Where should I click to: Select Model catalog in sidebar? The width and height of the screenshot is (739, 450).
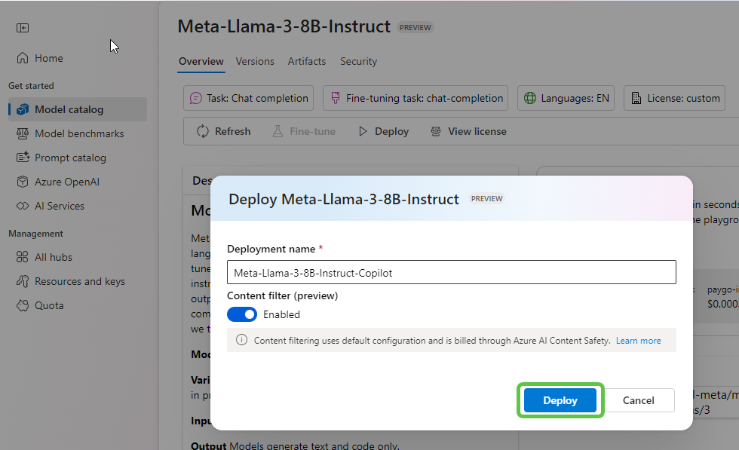click(x=69, y=109)
